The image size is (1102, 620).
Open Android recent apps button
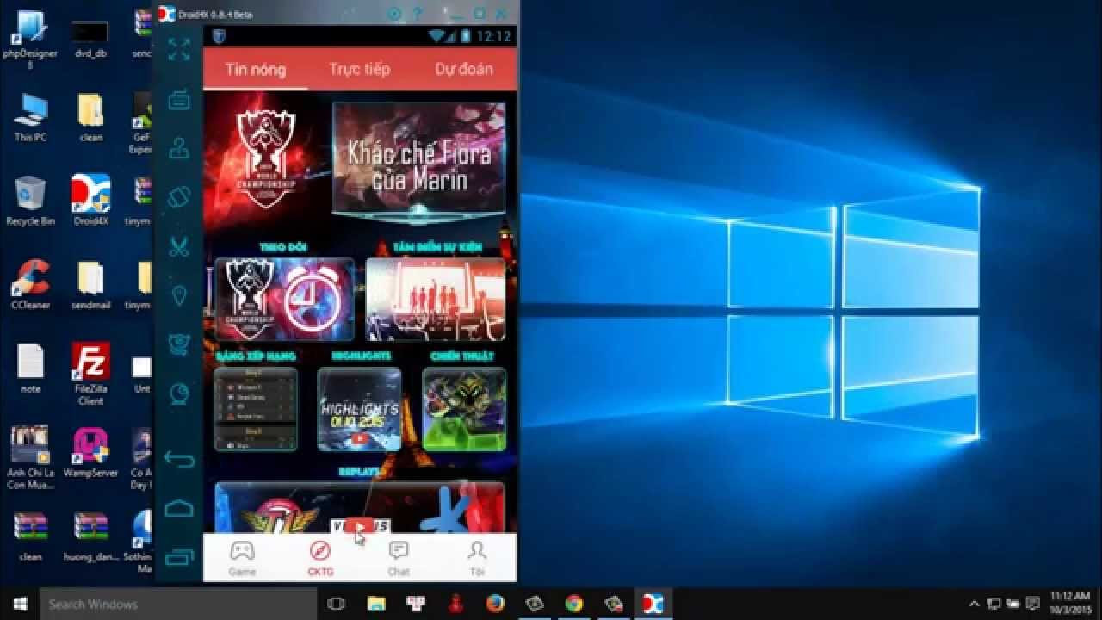coord(179,557)
